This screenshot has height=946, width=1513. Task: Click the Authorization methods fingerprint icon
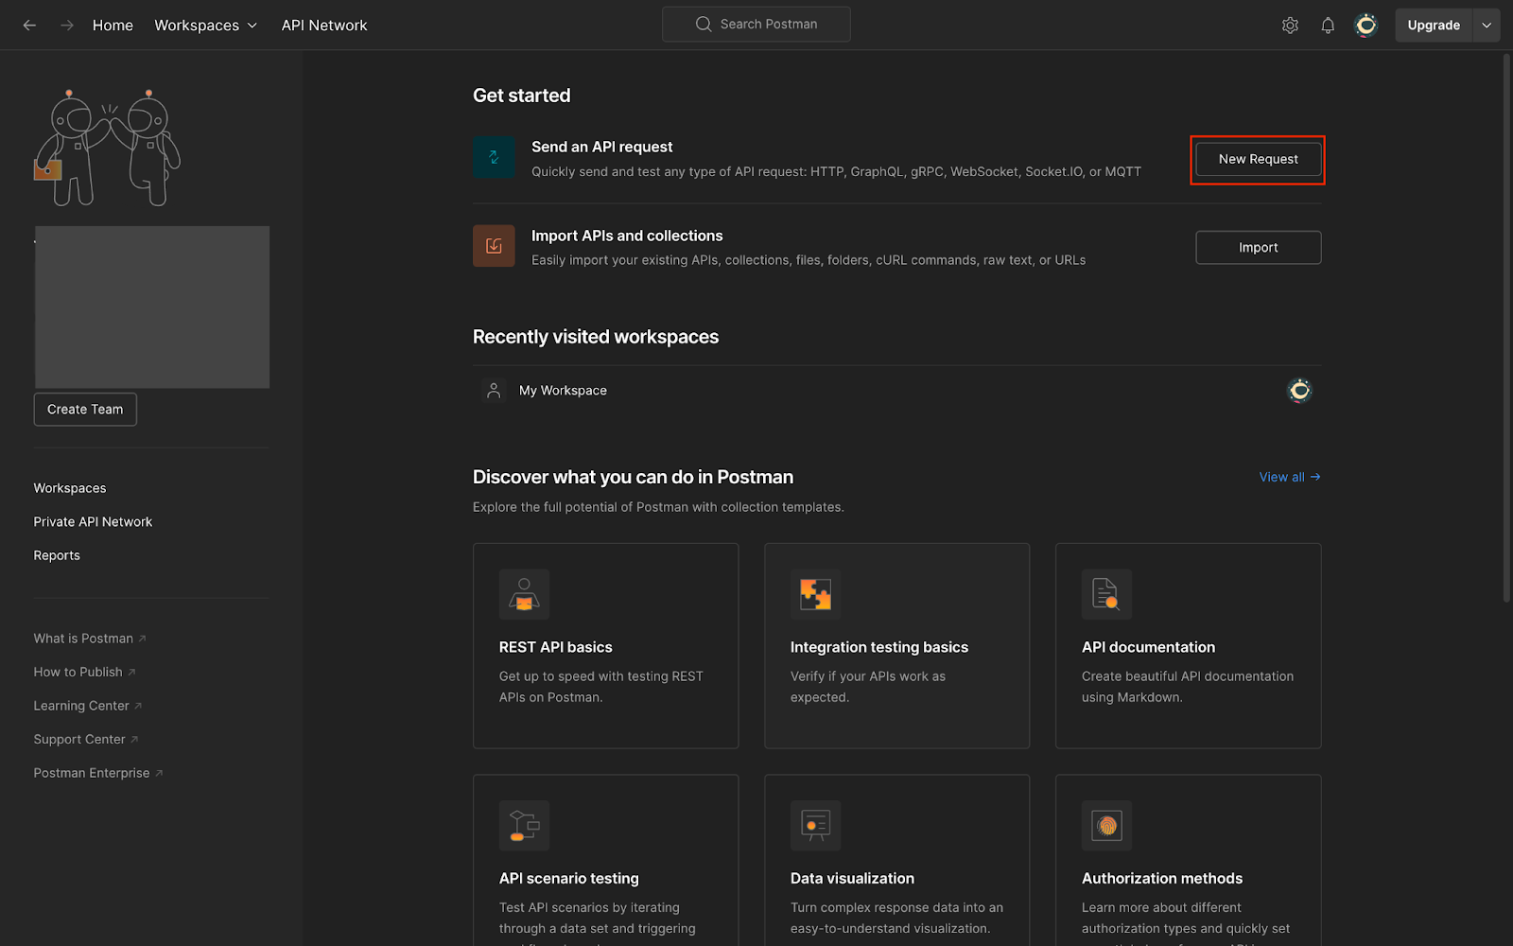click(x=1105, y=825)
